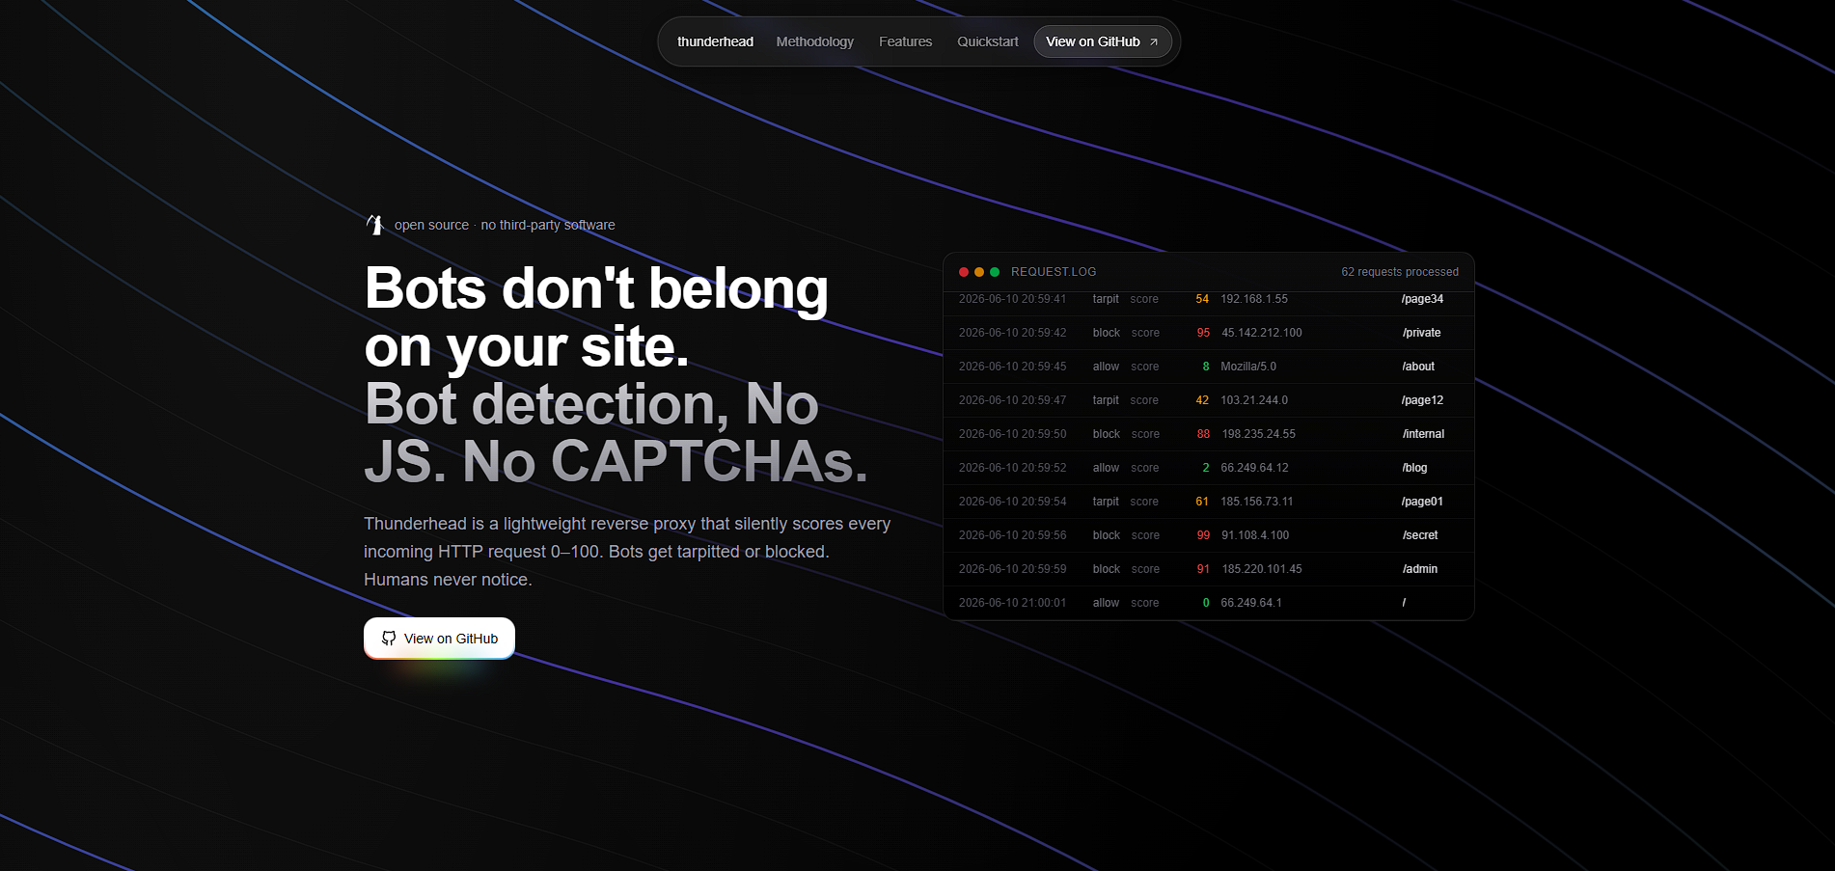Image resolution: width=1835 pixels, height=871 pixels.
Task: Click the yellow dot in REQUEST.LOG window
Action: click(x=979, y=272)
